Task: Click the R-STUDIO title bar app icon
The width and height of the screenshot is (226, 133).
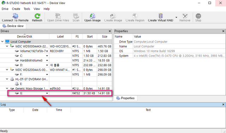Action: tap(3, 3)
